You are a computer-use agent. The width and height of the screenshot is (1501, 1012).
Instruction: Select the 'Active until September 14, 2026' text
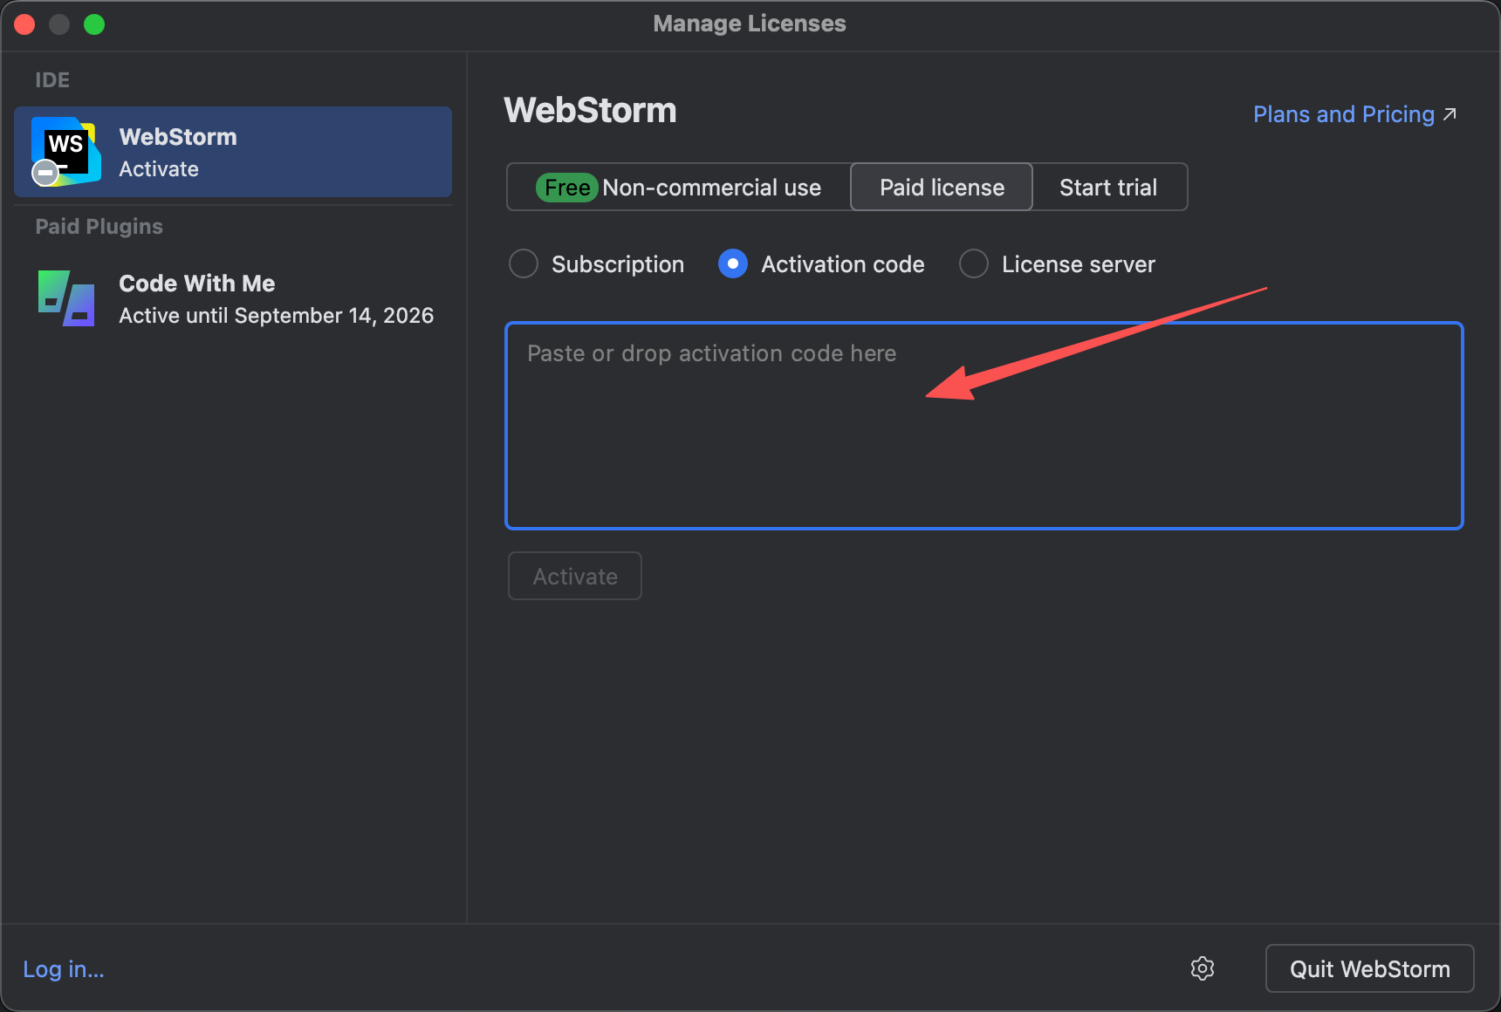[x=276, y=316]
